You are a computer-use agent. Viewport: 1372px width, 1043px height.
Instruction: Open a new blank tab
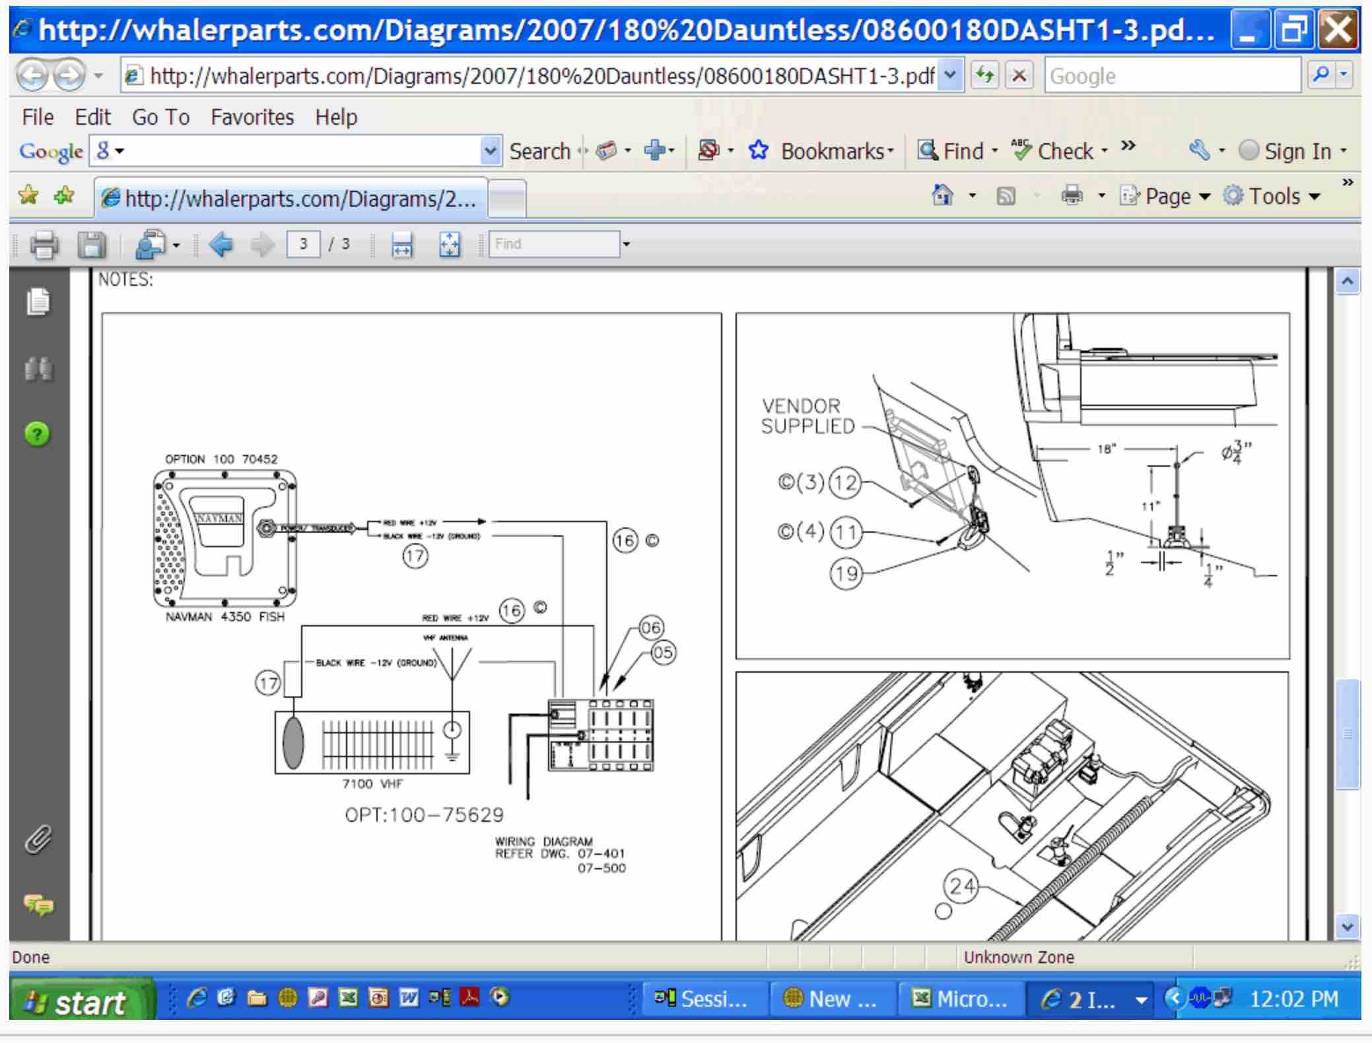[507, 198]
